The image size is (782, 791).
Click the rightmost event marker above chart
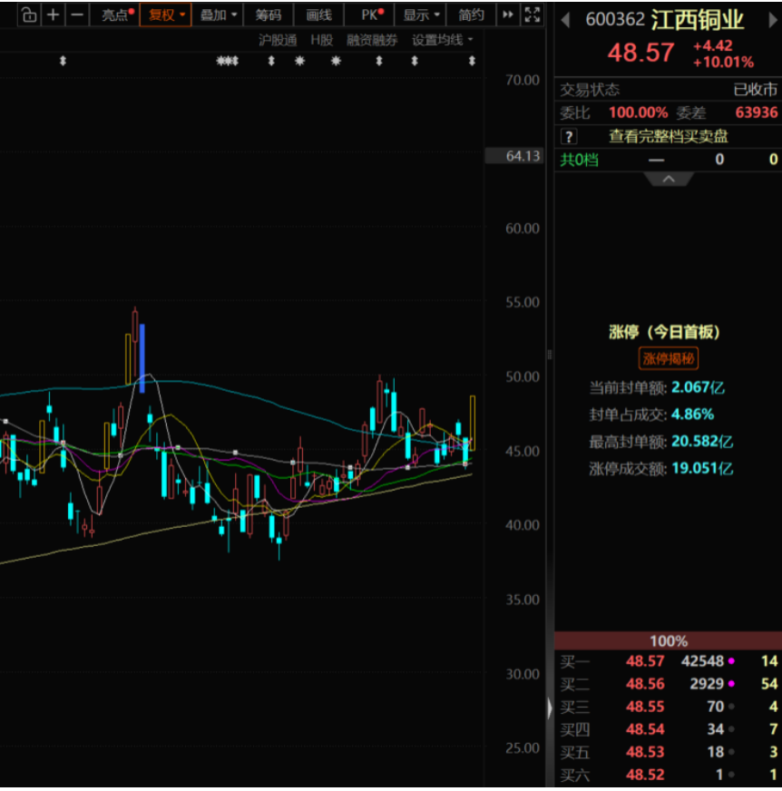click(x=472, y=61)
